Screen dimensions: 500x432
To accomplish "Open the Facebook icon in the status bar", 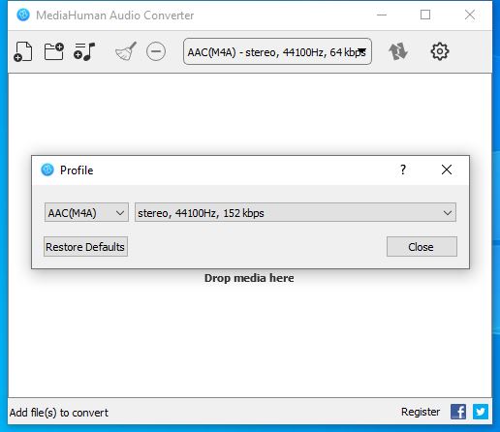I will click(458, 412).
